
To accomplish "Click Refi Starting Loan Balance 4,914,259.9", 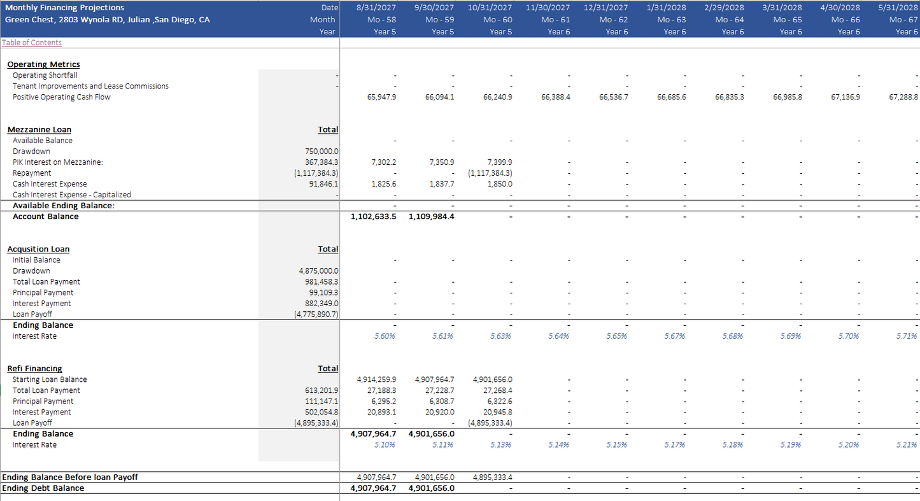I will pos(376,379).
